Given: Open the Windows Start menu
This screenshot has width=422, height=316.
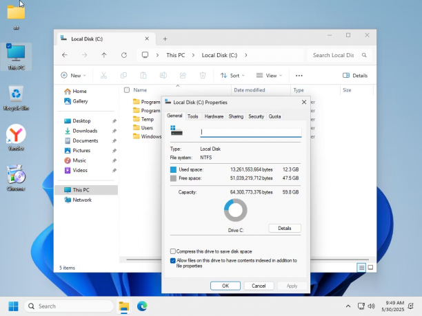Looking at the screenshot, I should tap(13, 306).
